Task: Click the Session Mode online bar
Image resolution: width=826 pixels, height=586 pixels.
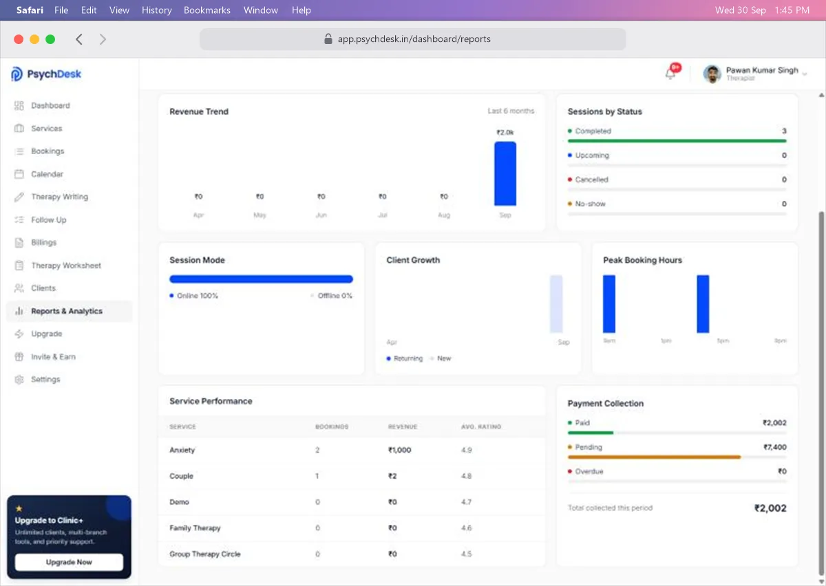Action: [x=261, y=279]
